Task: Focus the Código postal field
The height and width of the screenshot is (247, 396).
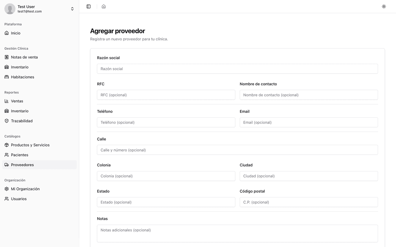Action: [x=309, y=202]
